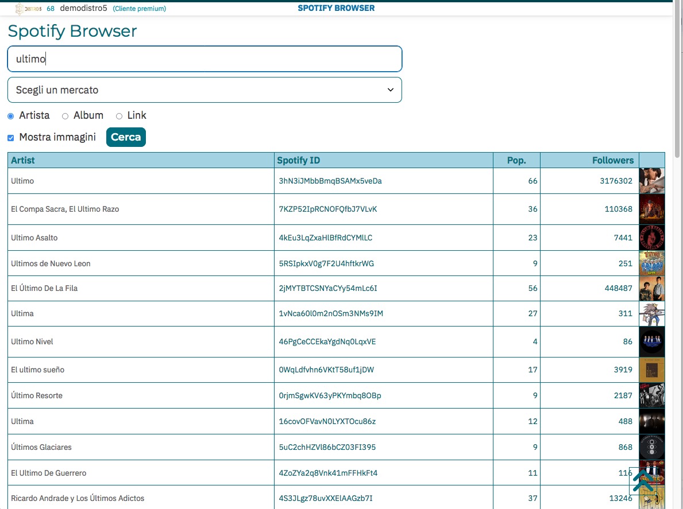The height and width of the screenshot is (509, 683).
Task: Click Spotify ID 0rjmSgwKV63yPKYmbq8OBp
Action: (330, 396)
